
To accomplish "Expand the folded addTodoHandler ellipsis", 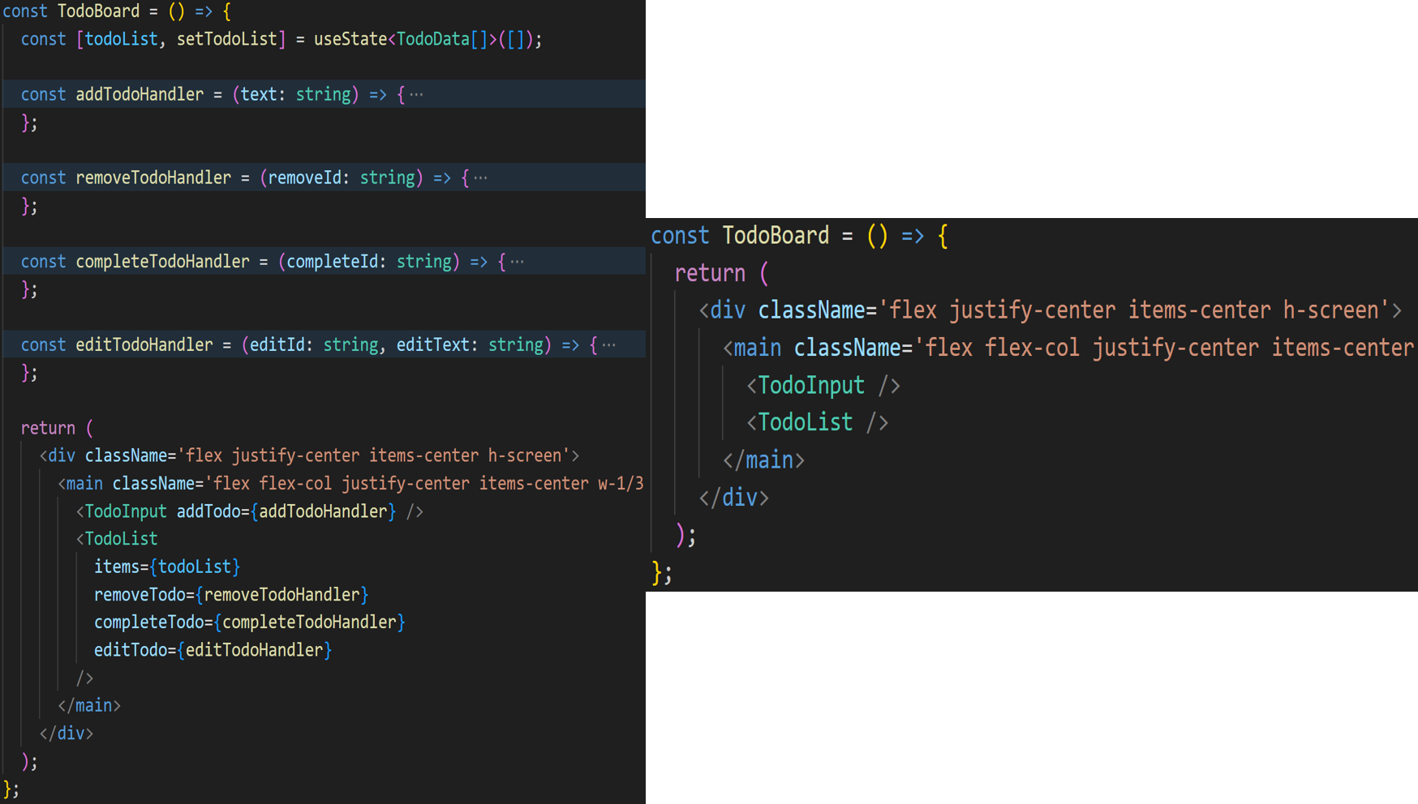I will coord(416,95).
